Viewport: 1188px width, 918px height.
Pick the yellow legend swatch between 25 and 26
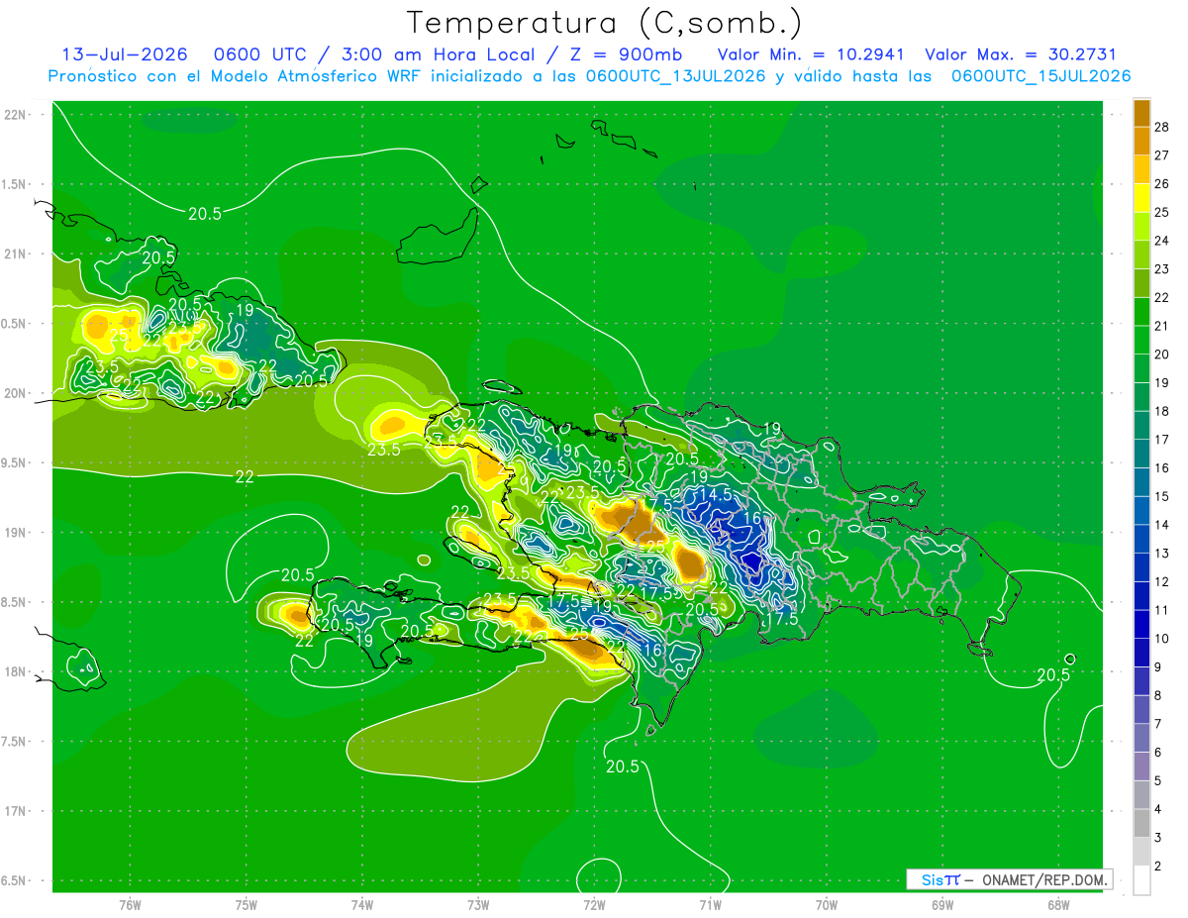click(1141, 197)
